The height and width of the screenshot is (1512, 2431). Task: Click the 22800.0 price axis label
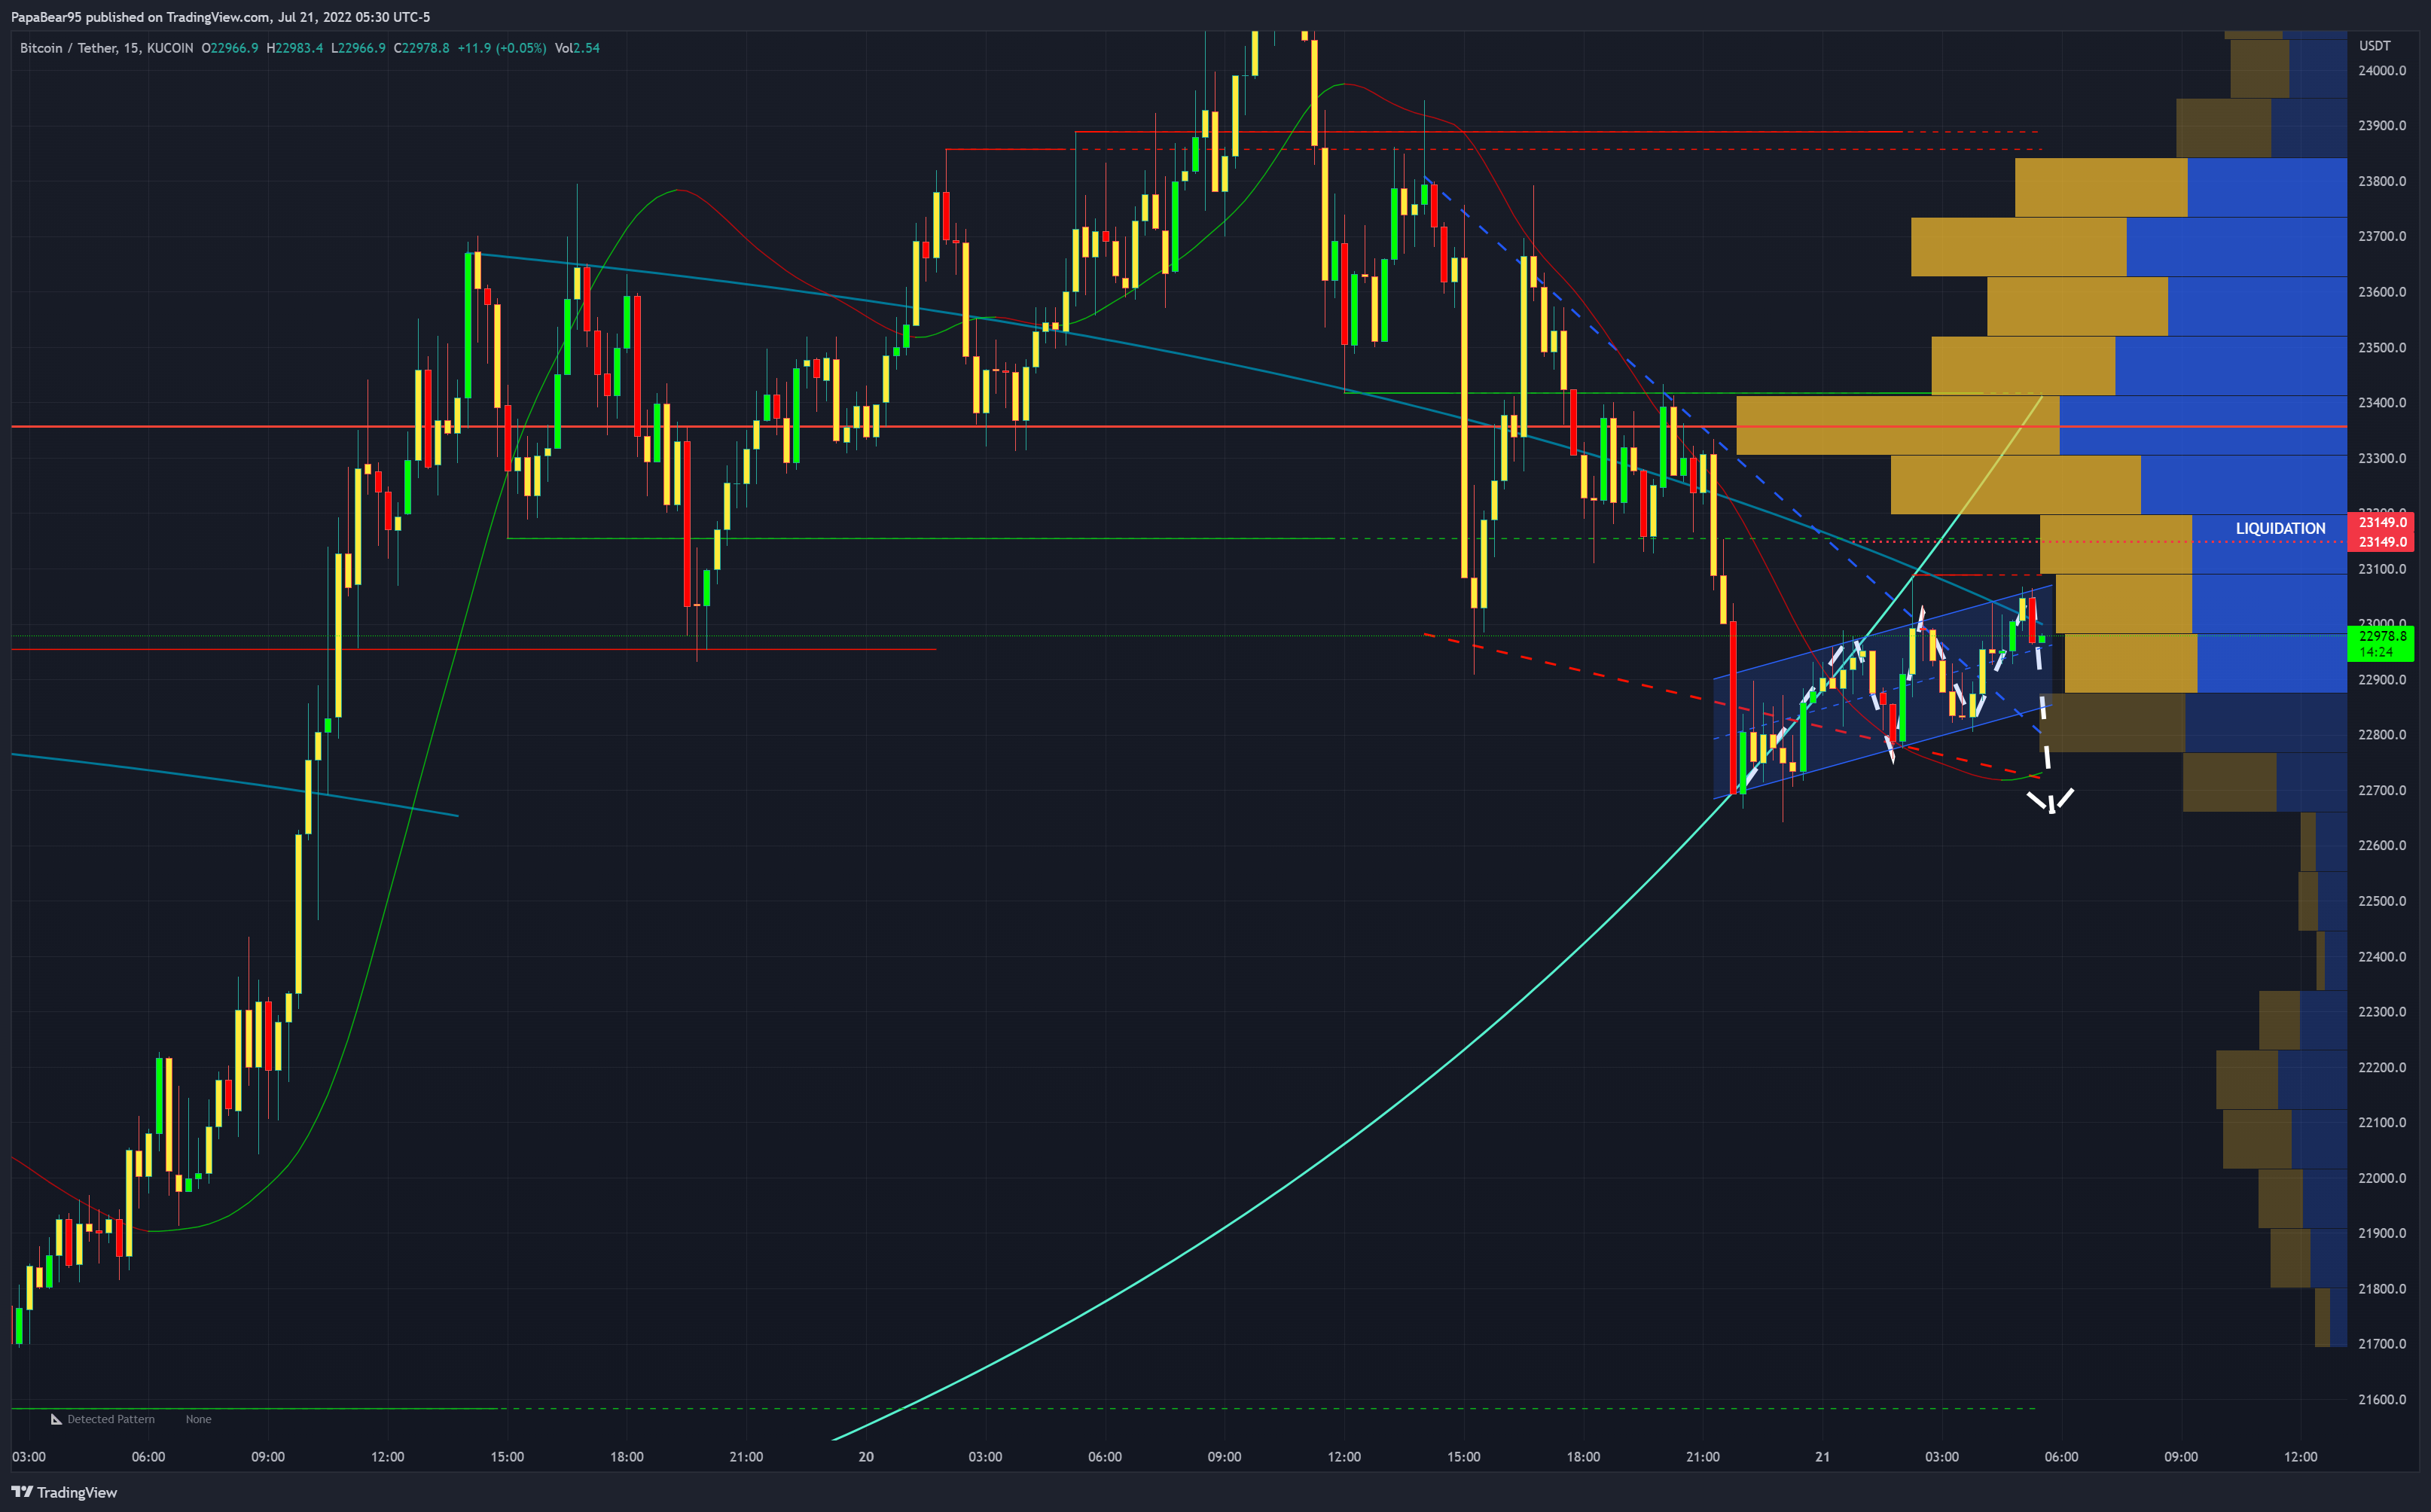2382,734
